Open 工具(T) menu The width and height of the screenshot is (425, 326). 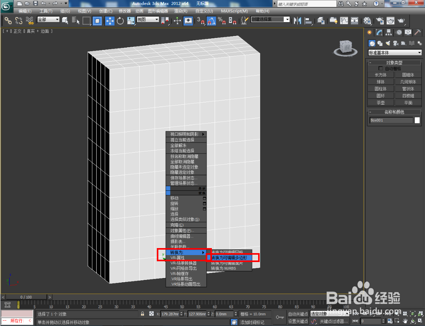pos(46,11)
